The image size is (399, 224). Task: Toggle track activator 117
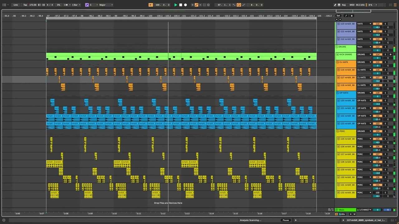[x=377, y=77]
